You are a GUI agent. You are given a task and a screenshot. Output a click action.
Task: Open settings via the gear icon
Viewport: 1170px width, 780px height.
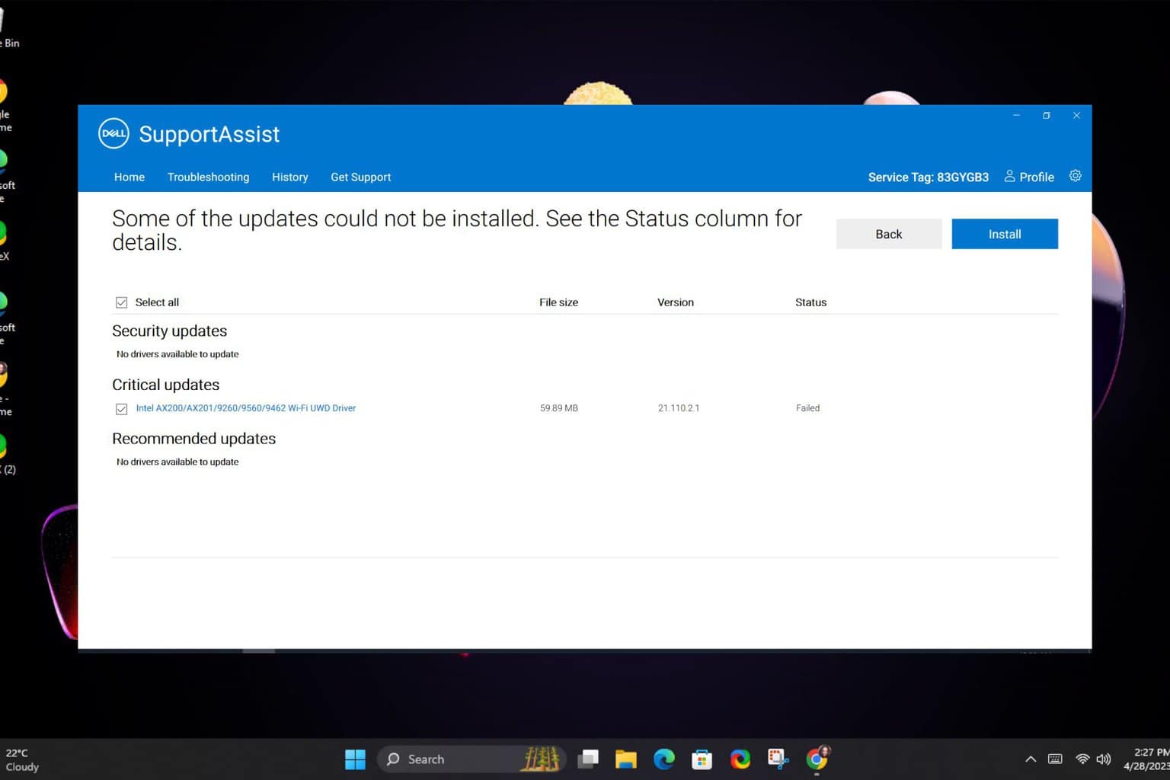point(1075,176)
